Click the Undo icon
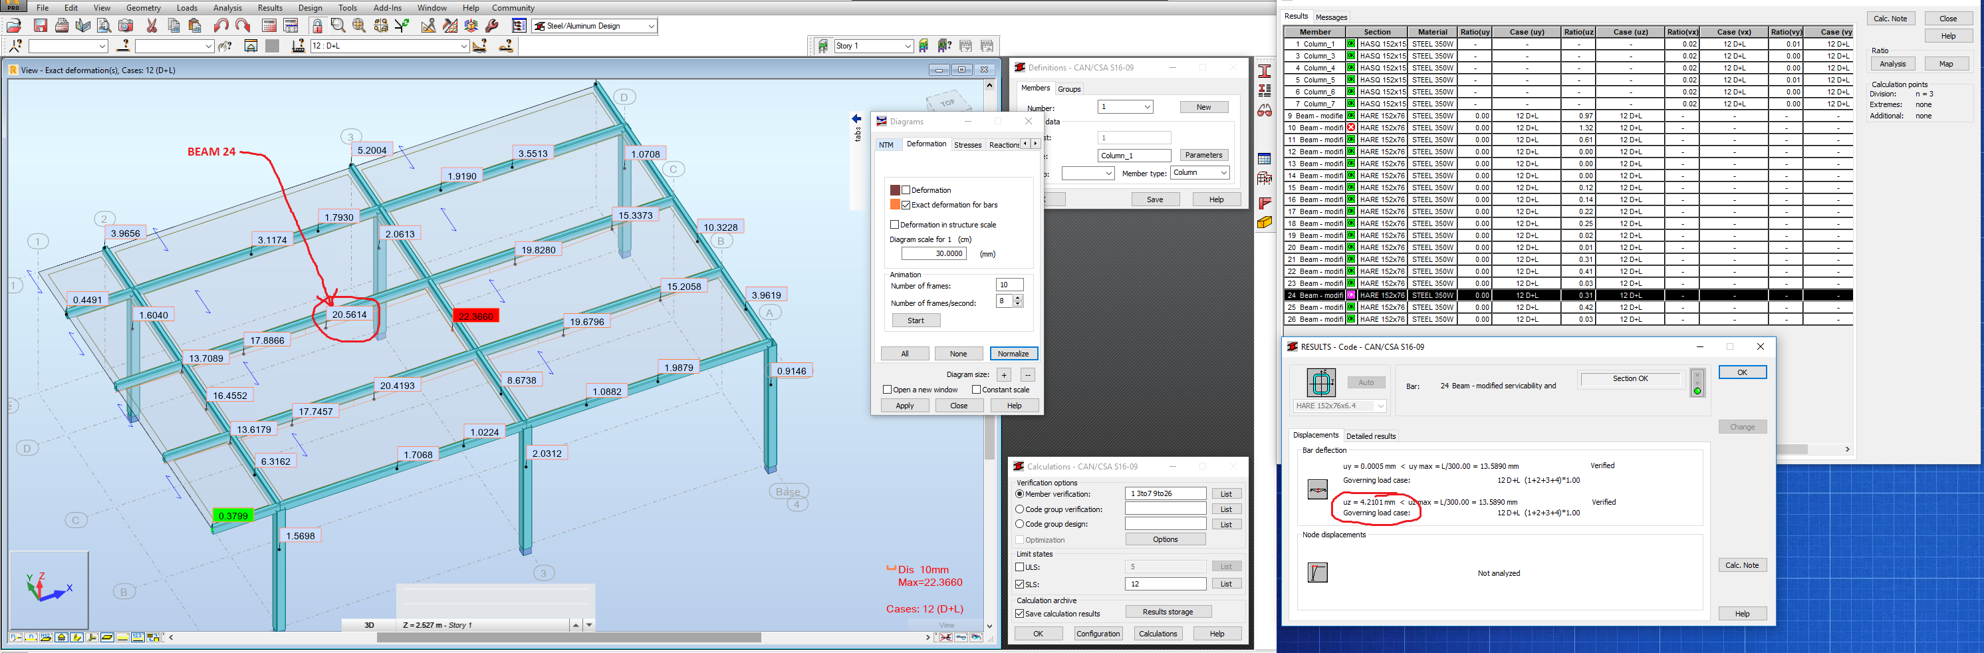Image resolution: width=1984 pixels, height=653 pixels. (x=222, y=25)
